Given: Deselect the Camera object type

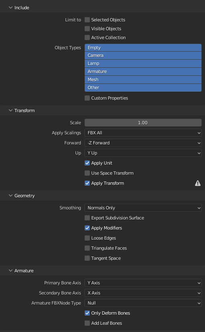Looking at the screenshot, I should 143,56.
